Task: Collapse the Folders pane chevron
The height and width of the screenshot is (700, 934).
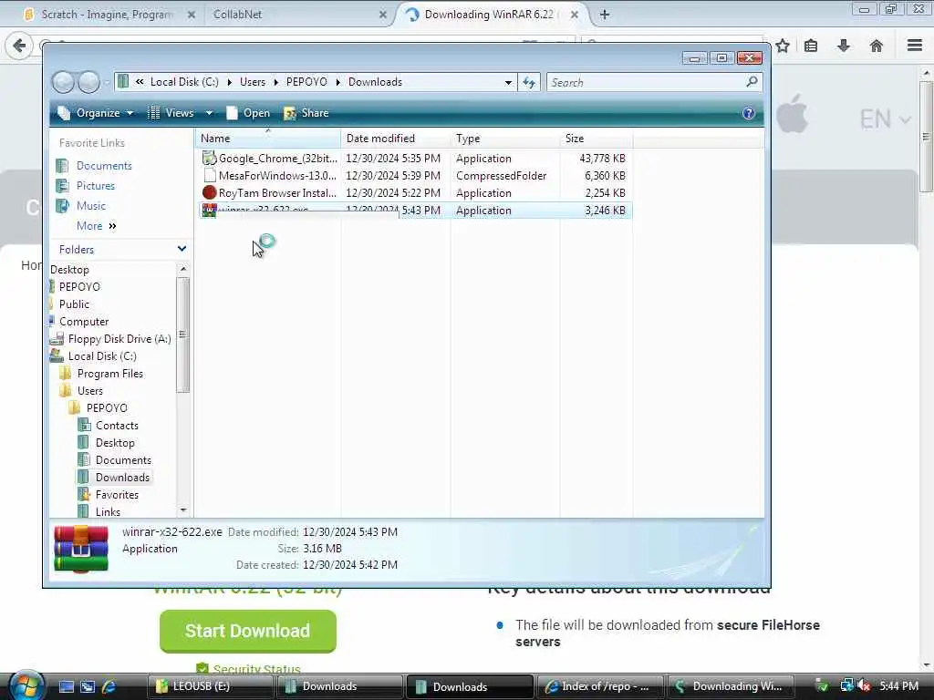Action: coord(182,249)
